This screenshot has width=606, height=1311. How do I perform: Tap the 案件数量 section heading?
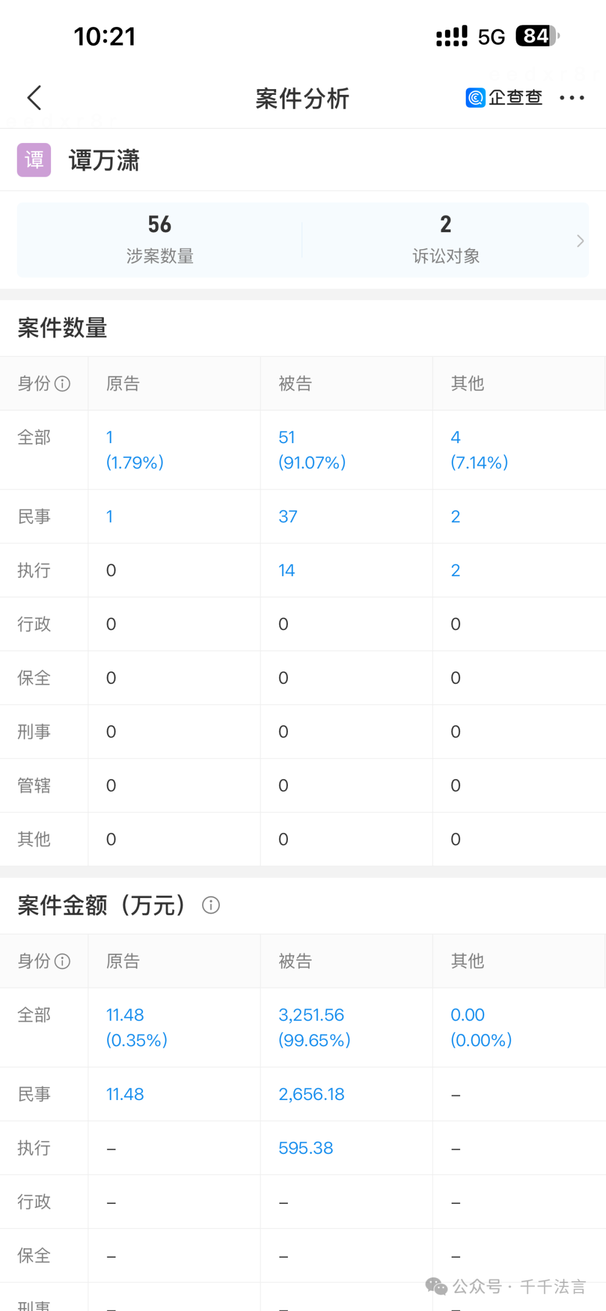[62, 328]
